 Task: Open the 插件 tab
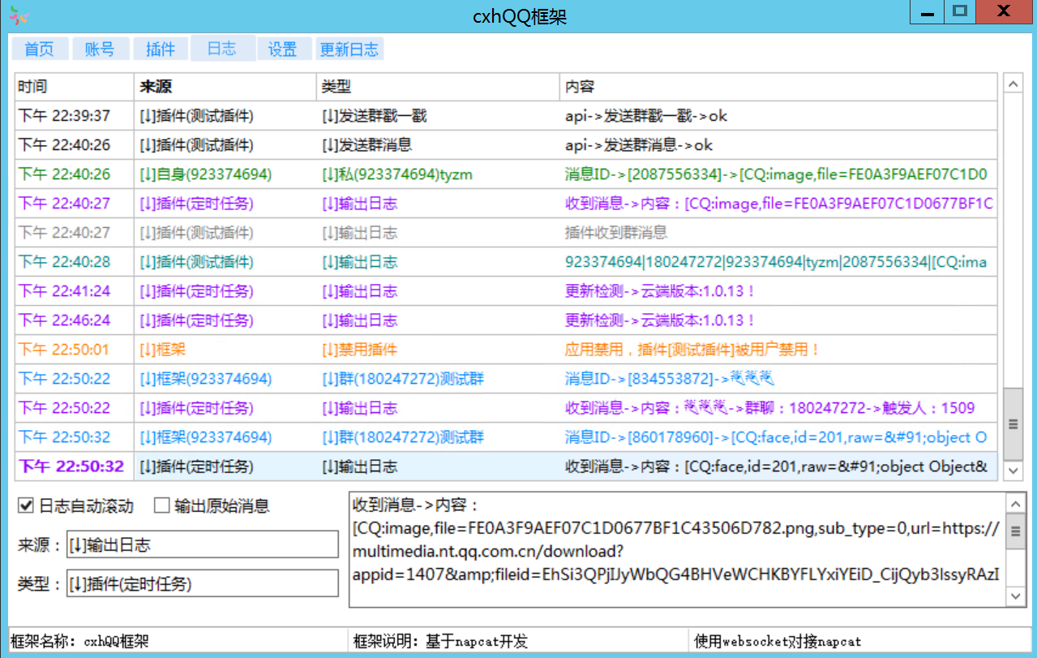point(161,49)
